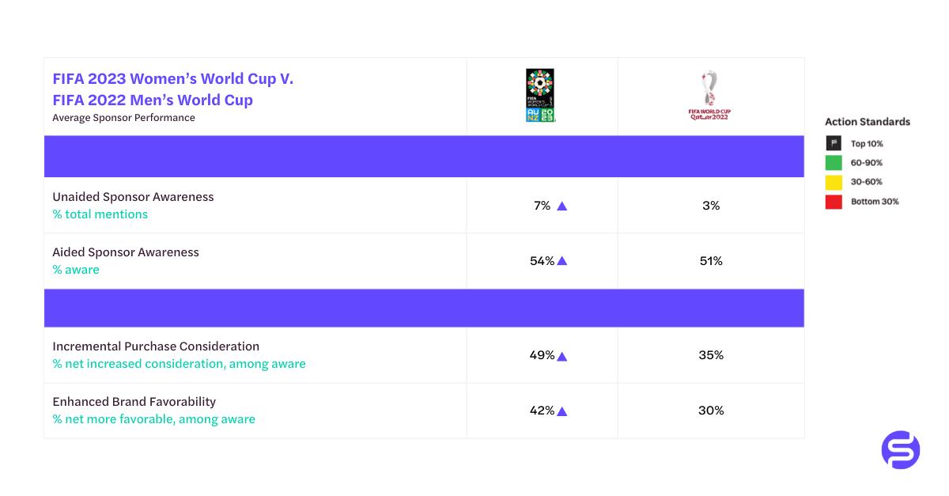Click the black Top 10% legend icon
Viewport: 949px width, 496px height.
(834, 144)
